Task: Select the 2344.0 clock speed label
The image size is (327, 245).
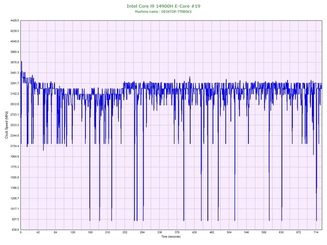Action: tap(15, 135)
